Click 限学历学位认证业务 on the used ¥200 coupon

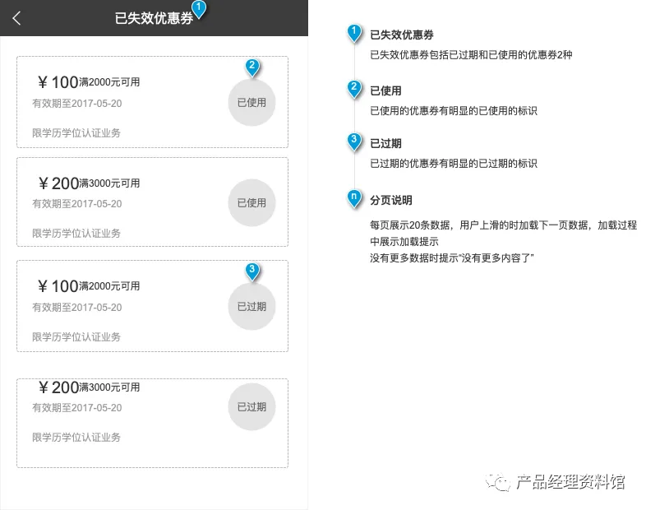(76, 234)
